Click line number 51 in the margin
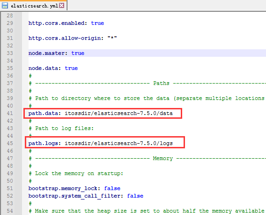The height and width of the screenshot is (215, 266). pyautogui.click(x=10, y=188)
